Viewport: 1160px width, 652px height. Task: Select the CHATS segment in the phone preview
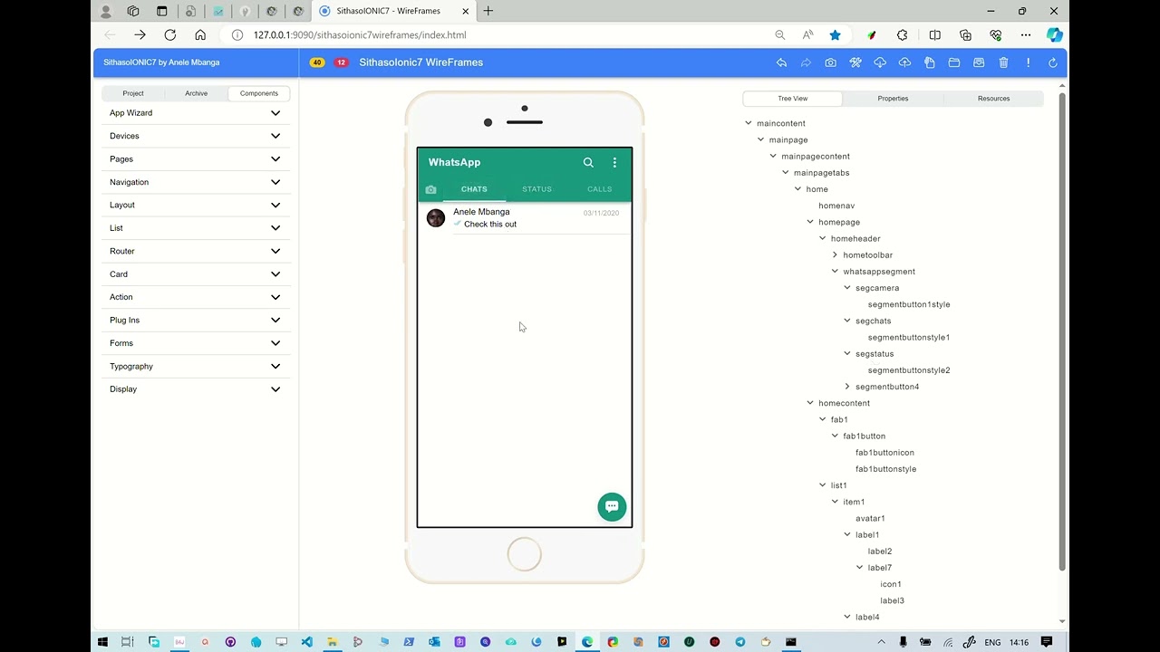click(x=474, y=189)
